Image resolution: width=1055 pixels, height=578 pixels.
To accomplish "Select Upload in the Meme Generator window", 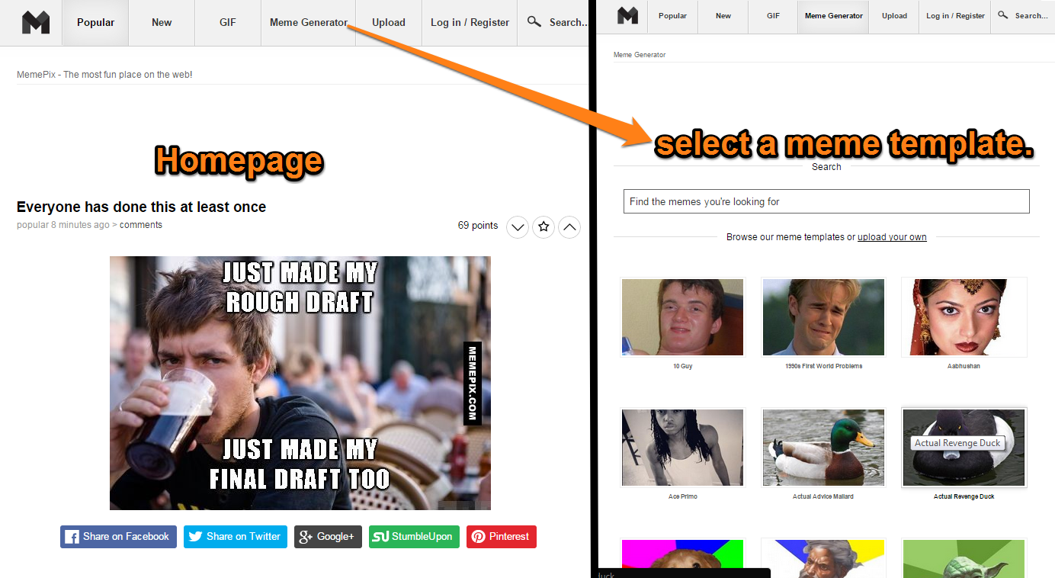I will click(894, 16).
